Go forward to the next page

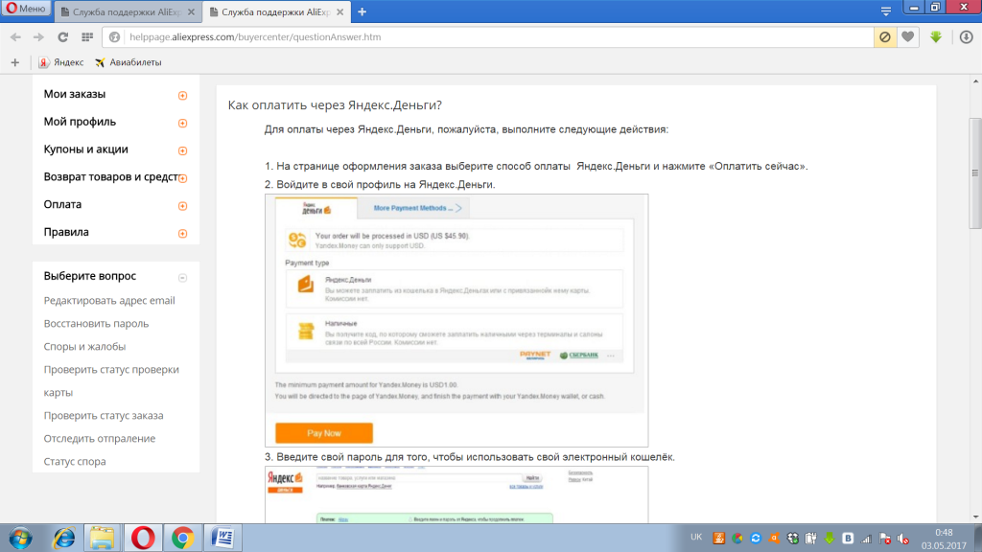point(38,37)
